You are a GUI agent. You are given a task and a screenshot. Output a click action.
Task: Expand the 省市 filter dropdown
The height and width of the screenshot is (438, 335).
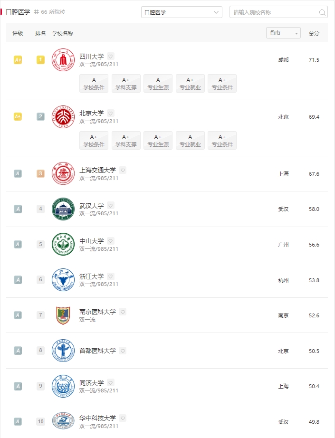[x=283, y=33]
